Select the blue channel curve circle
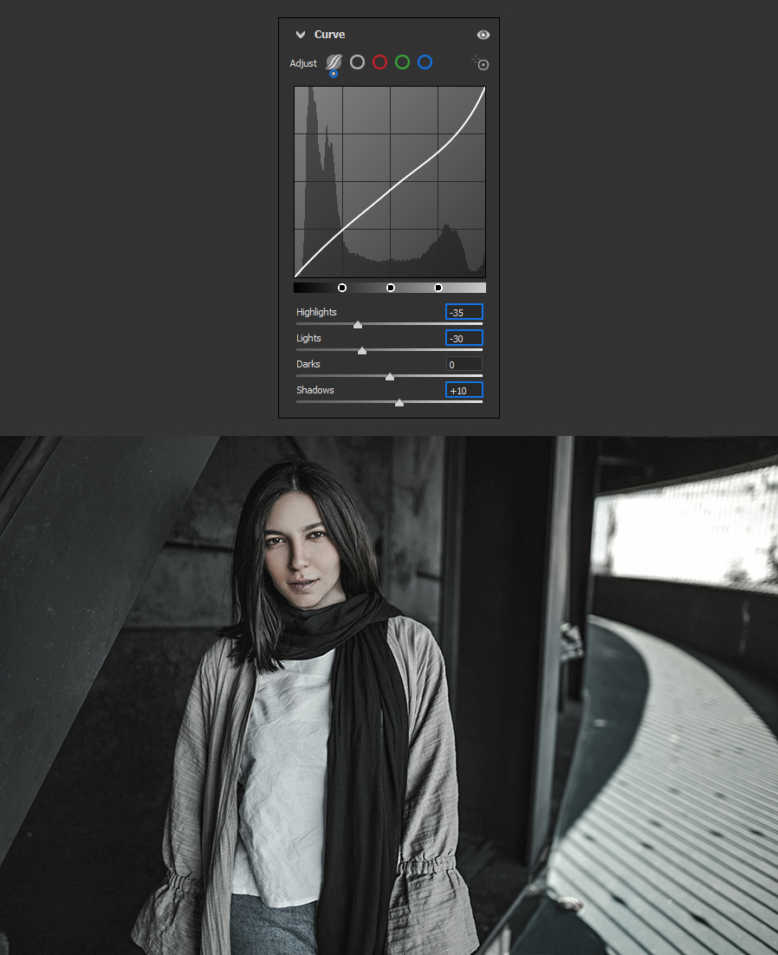Image resolution: width=778 pixels, height=955 pixels. point(425,62)
